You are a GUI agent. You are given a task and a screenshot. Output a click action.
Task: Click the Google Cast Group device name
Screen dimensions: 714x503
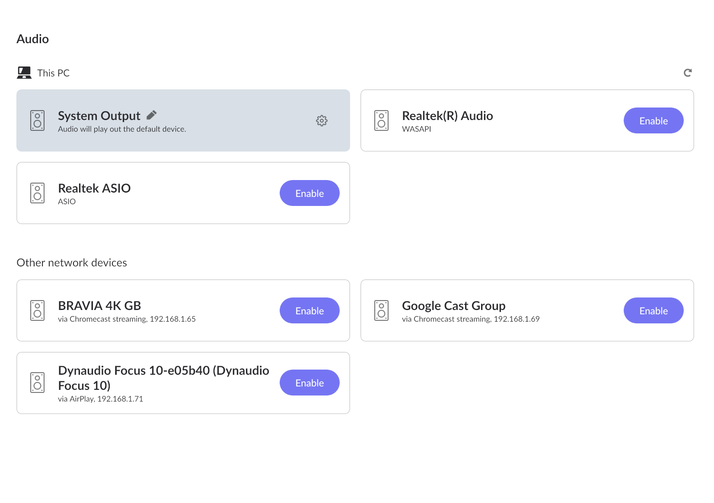(454, 306)
